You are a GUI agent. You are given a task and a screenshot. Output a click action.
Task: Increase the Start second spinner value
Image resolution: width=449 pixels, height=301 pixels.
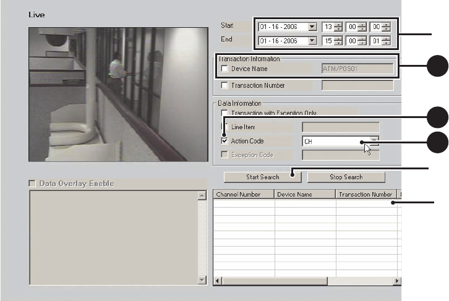[387, 25]
